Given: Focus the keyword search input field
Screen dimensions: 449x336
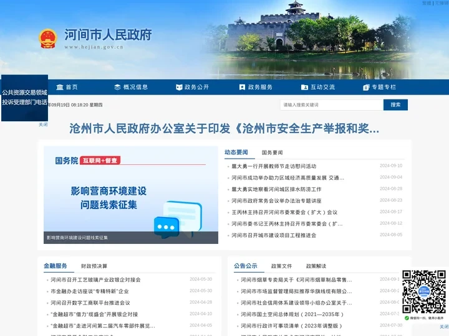Looking at the screenshot, I should point(332,105).
